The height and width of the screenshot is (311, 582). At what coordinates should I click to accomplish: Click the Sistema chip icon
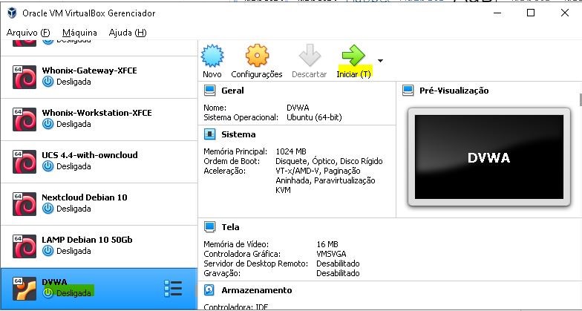tap(209, 134)
